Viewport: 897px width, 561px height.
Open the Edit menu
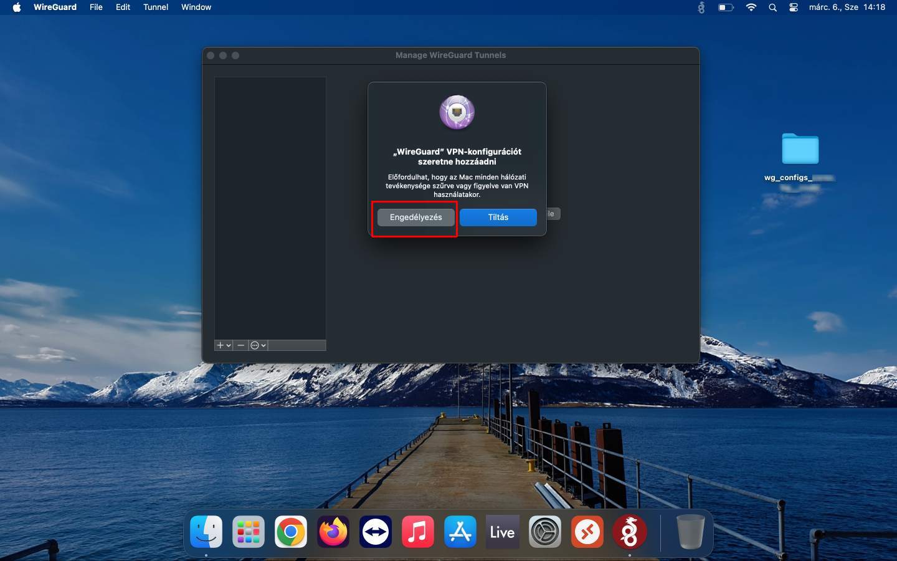pos(123,7)
